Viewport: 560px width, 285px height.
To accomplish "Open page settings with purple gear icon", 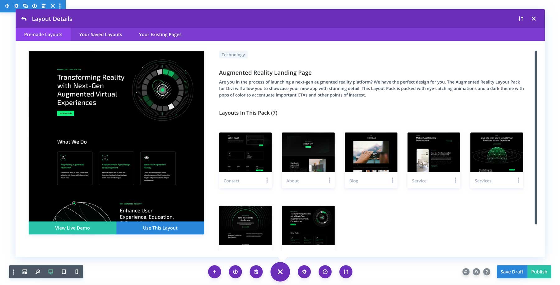I will pyautogui.click(x=304, y=272).
